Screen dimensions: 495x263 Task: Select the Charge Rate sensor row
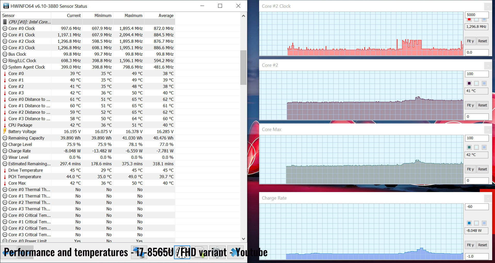click(x=88, y=151)
